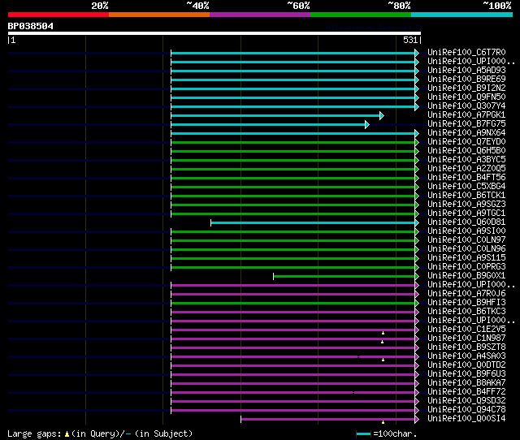Image resolution: width=520 pixels, height=440 pixels.
Task: Click the cyan ~100% identity legend segment
Action: (x=462, y=15)
